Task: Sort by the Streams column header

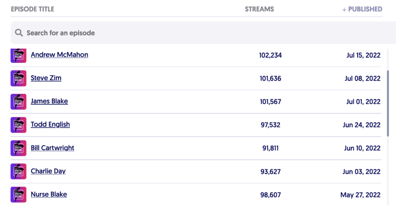Action: pyautogui.click(x=259, y=9)
